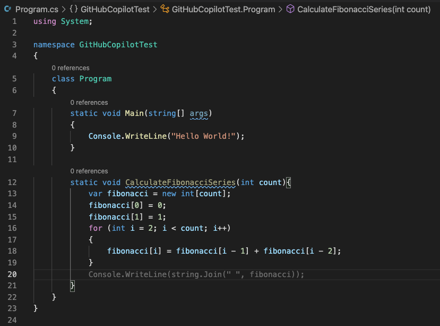Click the 'Program' class name on line 5
Image resolution: width=440 pixels, height=326 pixels.
[96, 79]
